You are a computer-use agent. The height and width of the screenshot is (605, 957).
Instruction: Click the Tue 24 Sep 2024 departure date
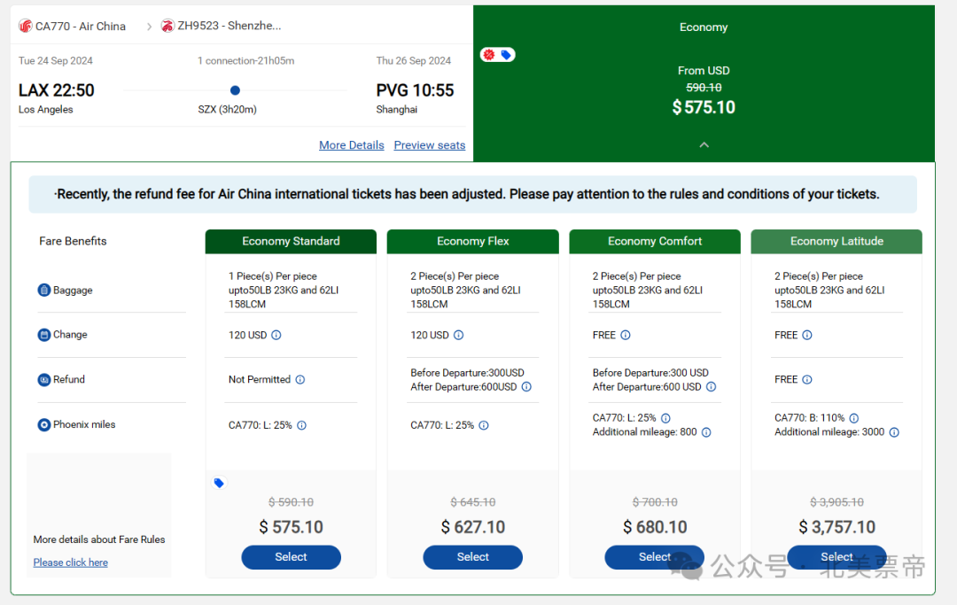56,60
